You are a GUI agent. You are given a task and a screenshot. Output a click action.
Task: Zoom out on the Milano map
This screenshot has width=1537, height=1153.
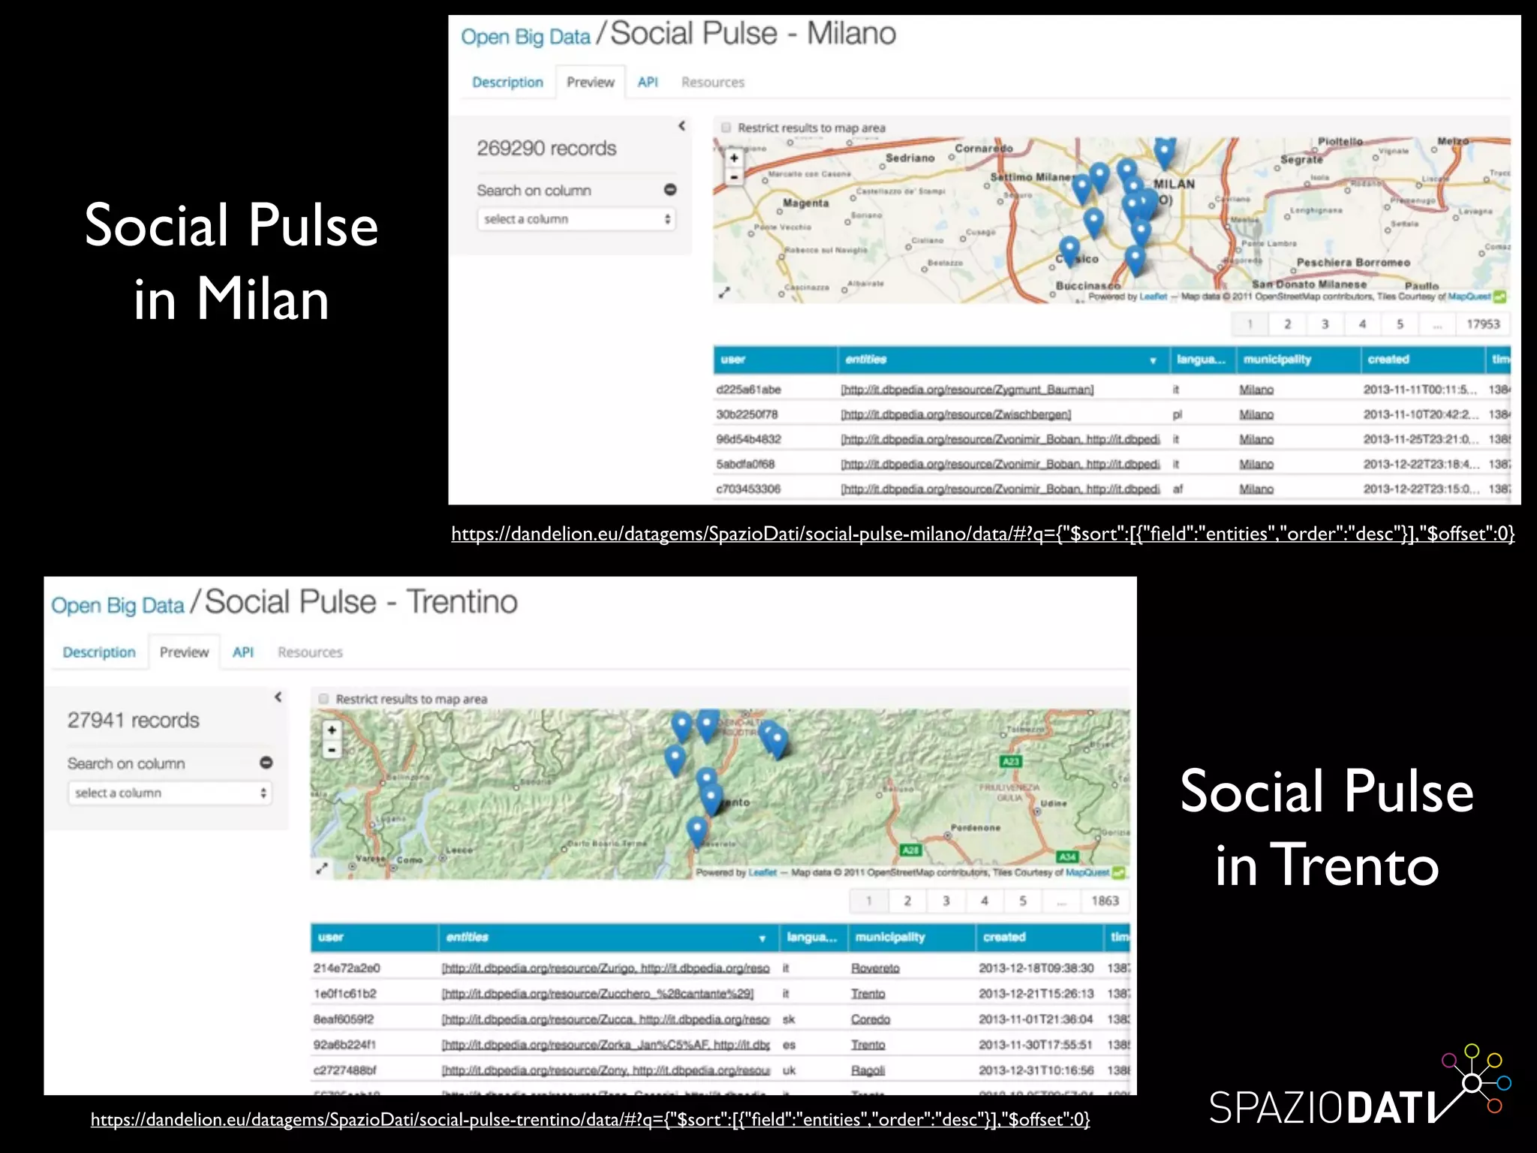coord(734,177)
